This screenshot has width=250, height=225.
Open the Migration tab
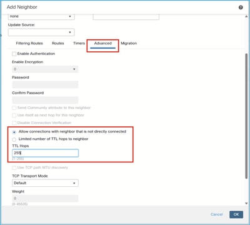pyautogui.click(x=129, y=43)
